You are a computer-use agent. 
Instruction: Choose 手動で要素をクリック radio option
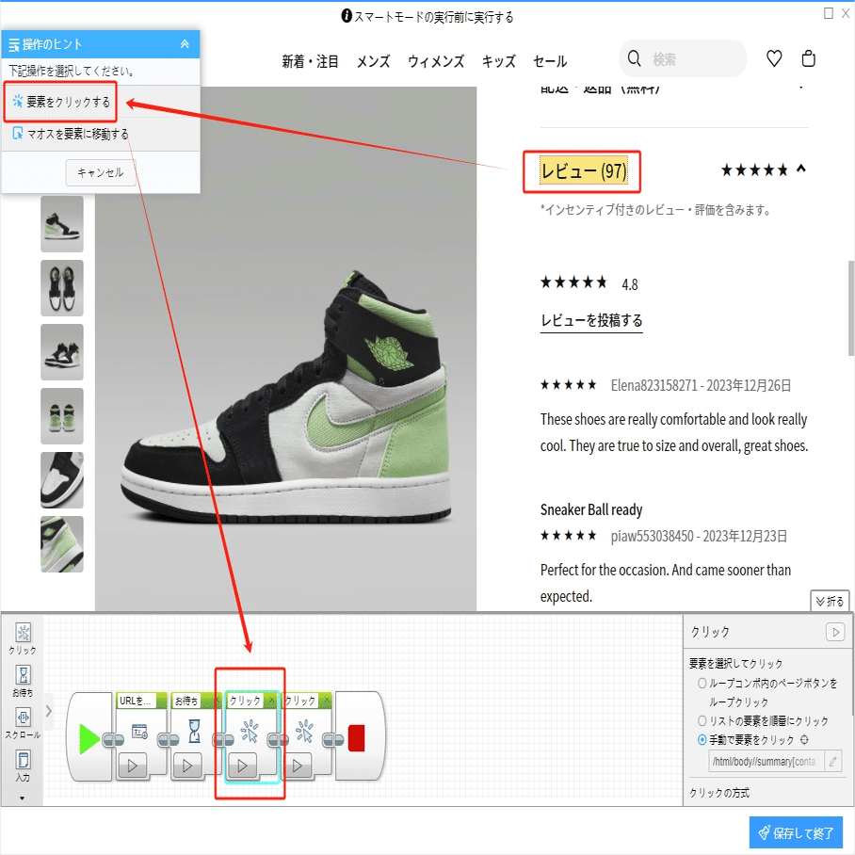pos(702,740)
